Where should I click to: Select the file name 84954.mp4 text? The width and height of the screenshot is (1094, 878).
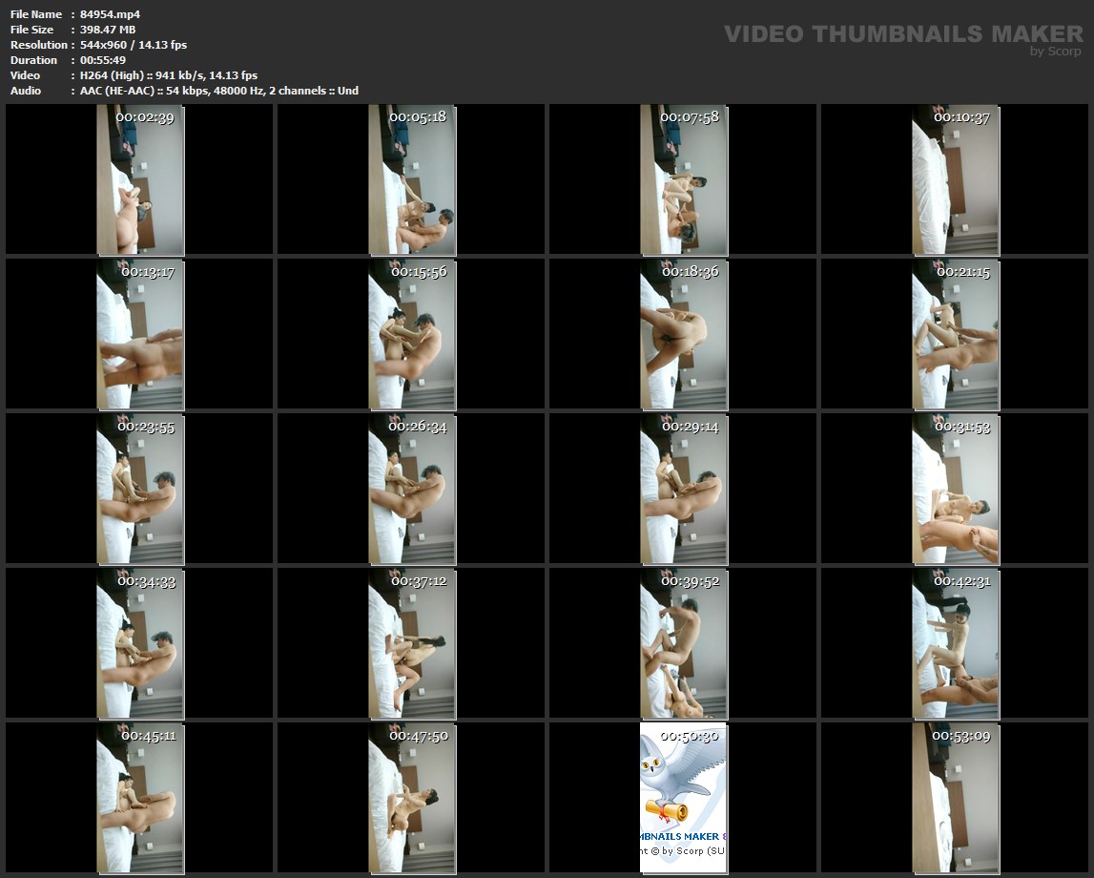pos(110,14)
